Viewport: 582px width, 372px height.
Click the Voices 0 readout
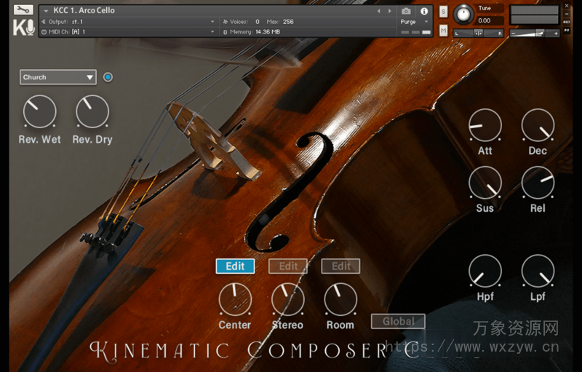pyautogui.click(x=241, y=22)
